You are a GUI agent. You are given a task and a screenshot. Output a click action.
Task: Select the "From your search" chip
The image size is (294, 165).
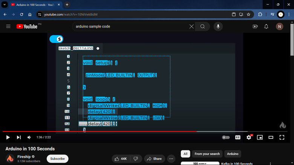point(207,154)
